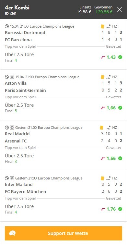Image resolution: width=127 pixels, height=245 pixels.
Task: Click the green checkmark beside odds 1,76
Action: (x=120, y=209)
